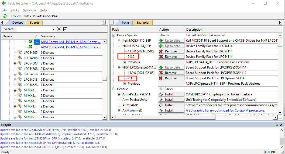Image resolution: width=285 pixels, height=154 pixels.
Task: Open the Search field dropdown arrow
Action: (53, 29)
